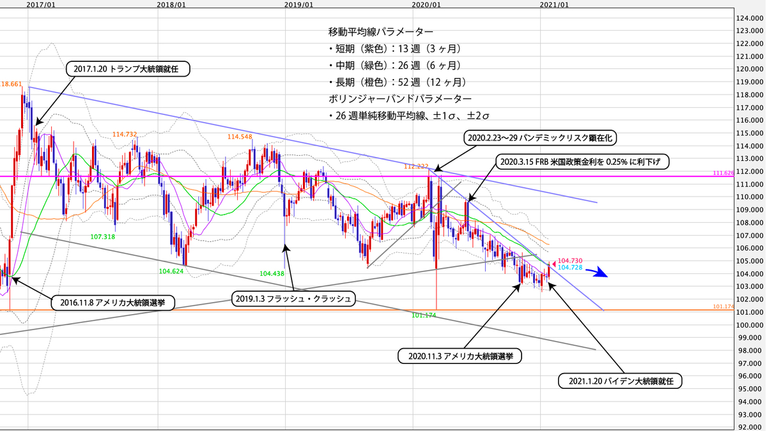Select the 2020/01 date label
Screen dimensions: 767x431
tap(426, 4)
